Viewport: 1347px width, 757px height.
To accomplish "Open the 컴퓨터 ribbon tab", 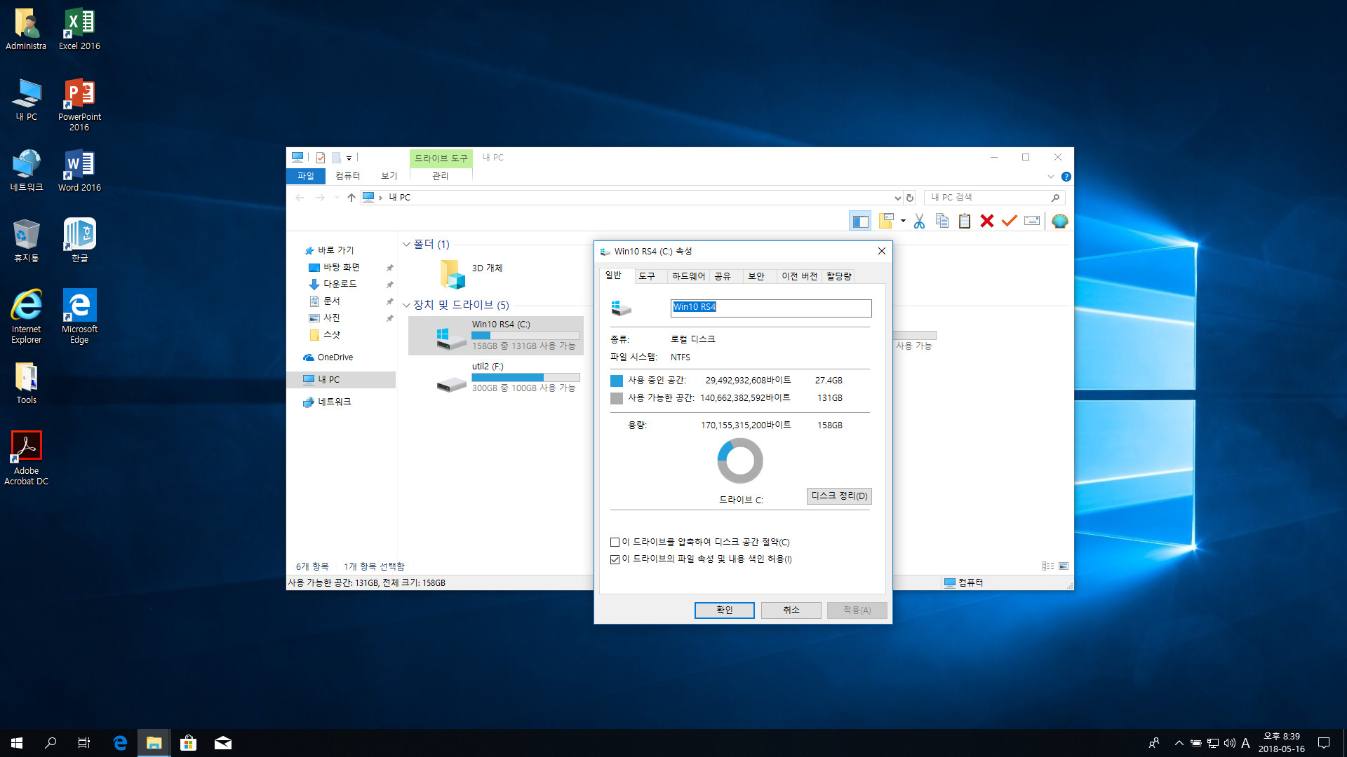I will pyautogui.click(x=347, y=176).
